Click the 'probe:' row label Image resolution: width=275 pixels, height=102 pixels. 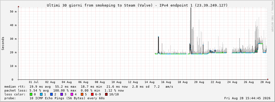click(10, 98)
